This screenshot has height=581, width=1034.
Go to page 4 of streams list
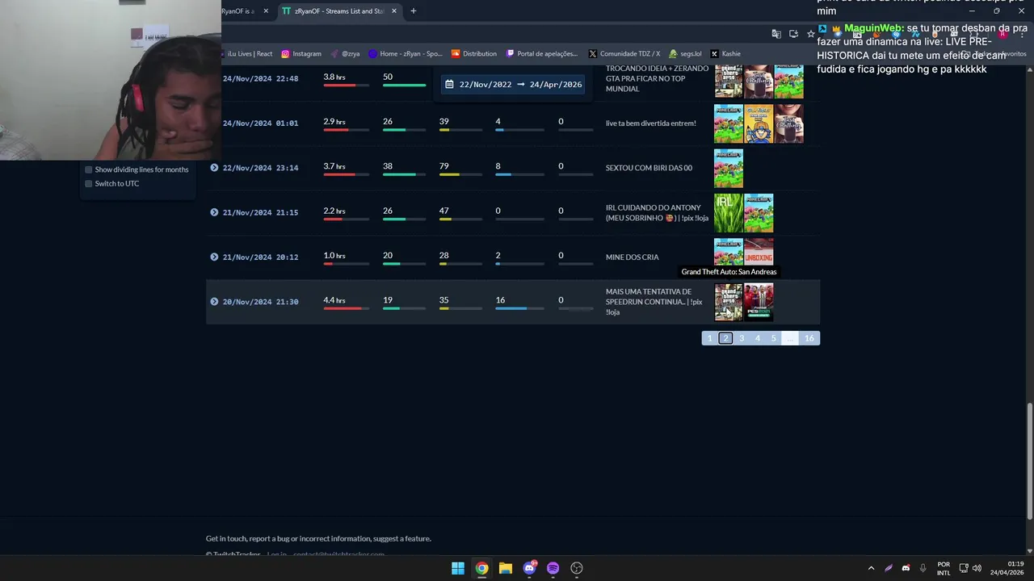pos(757,338)
